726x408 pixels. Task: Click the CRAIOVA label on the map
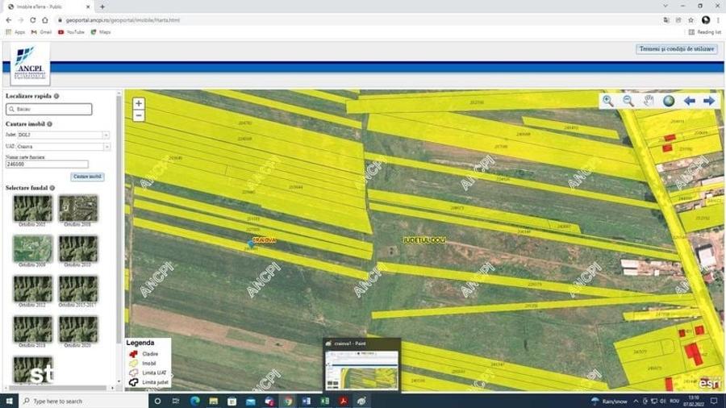(265, 240)
